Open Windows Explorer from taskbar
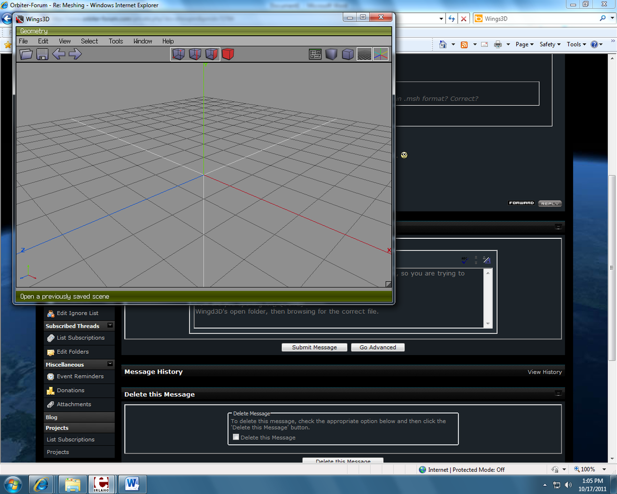Viewport: 617px width, 494px height. point(72,484)
